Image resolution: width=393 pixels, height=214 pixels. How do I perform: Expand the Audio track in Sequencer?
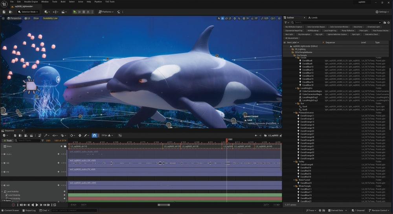coord(2,154)
